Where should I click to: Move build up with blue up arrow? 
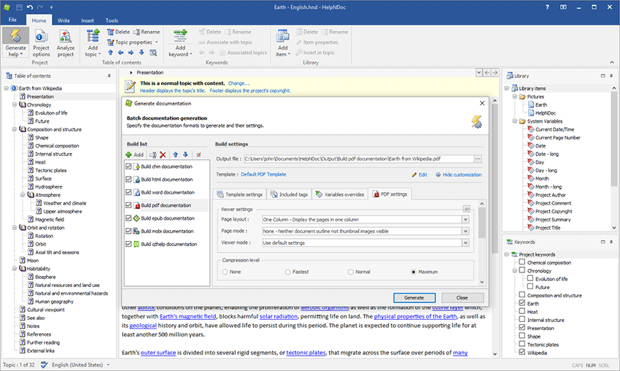click(x=175, y=155)
